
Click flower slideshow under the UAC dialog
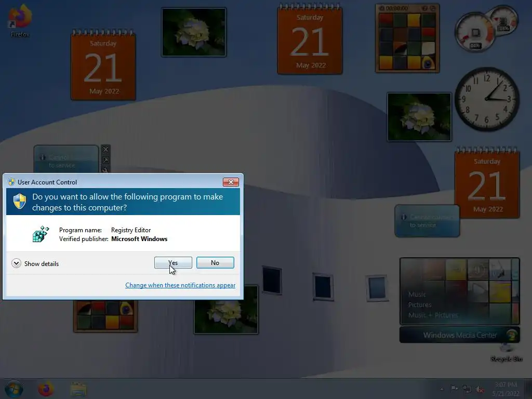click(227, 316)
